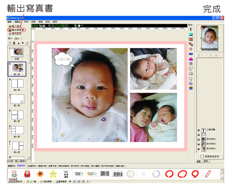Select the page 6 layout thumbnail
Viewport: 239px width, 186px height.
click(18, 146)
